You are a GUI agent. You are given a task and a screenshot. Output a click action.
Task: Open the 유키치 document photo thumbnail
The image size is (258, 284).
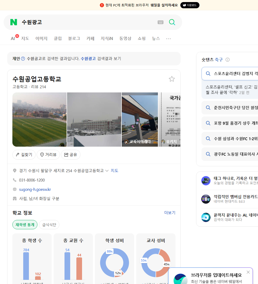point(170,120)
